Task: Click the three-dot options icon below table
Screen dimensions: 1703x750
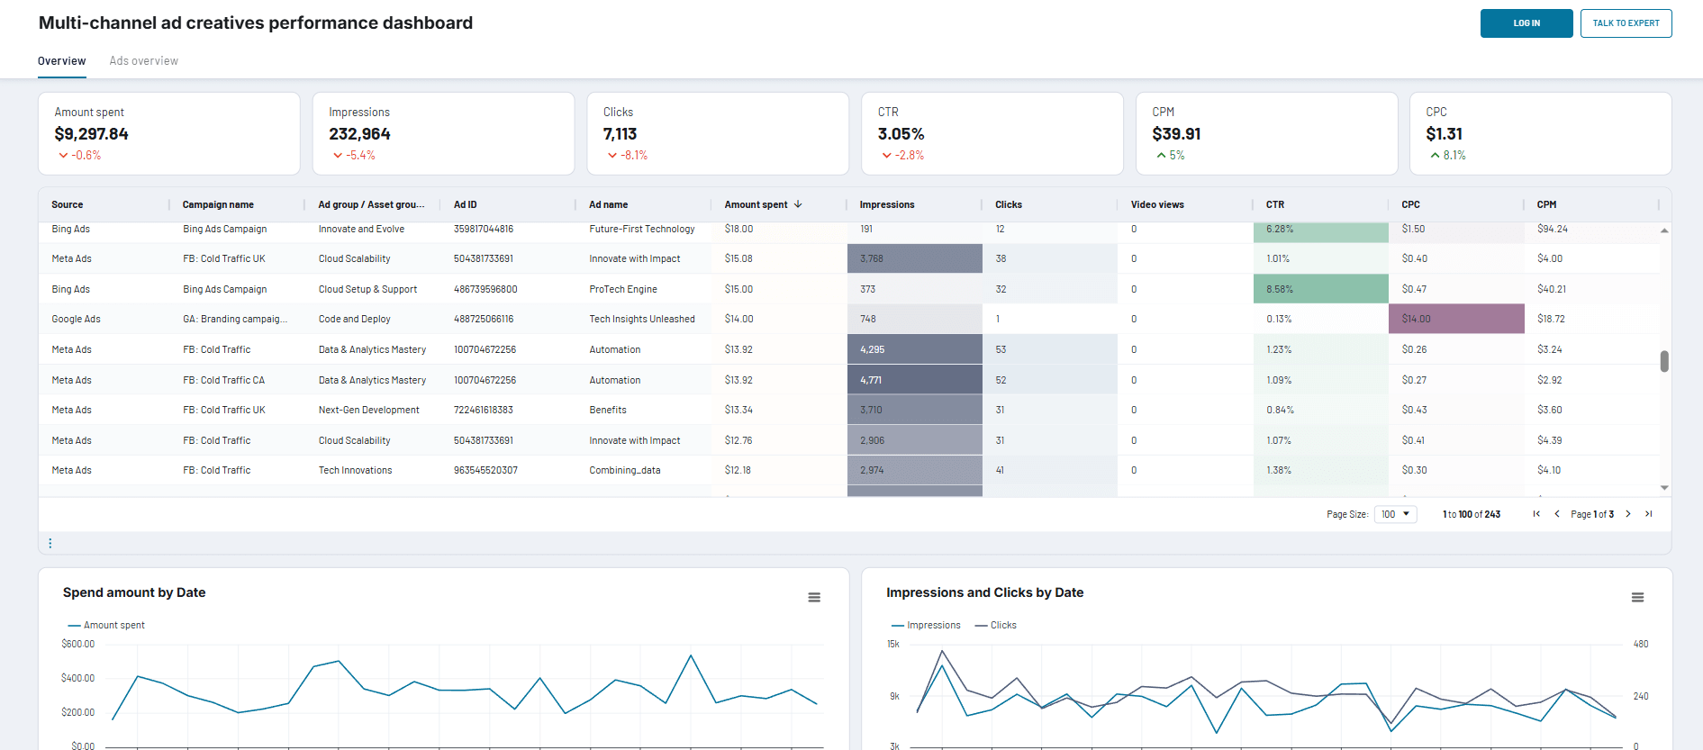Action: [x=50, y=543]
